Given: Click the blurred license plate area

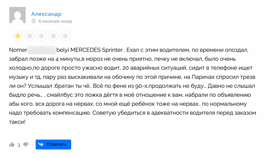Looking at the screenshot, I should [x=41, y=51].
